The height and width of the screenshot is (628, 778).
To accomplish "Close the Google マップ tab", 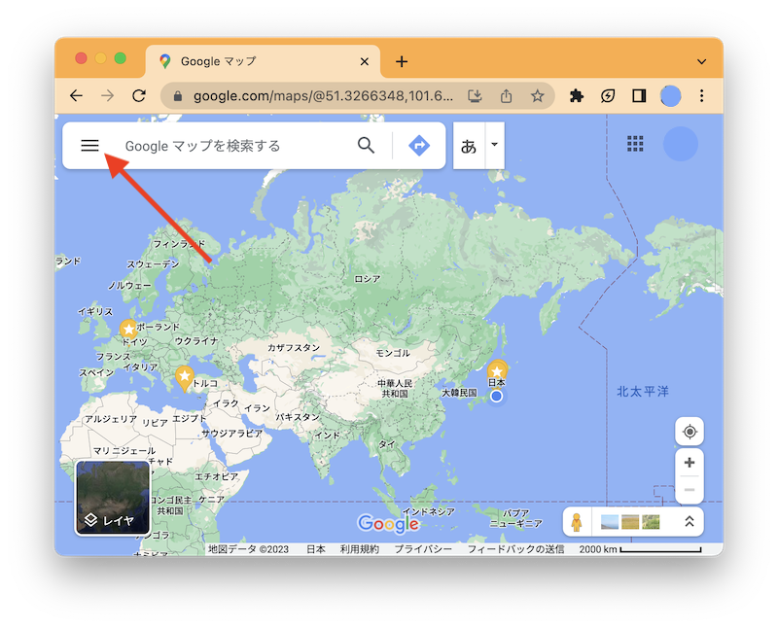I will pyautogui.click(x=364, y=61).
